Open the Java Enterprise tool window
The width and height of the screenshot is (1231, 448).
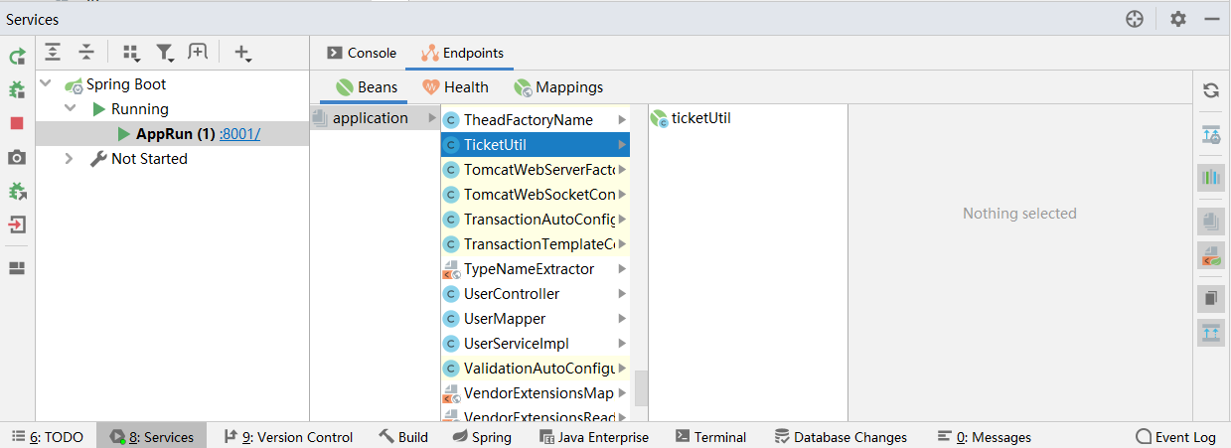pyautogui.click(x=594, y=437)
